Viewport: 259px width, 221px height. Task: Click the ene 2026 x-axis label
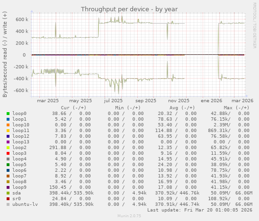coord(212,101)
